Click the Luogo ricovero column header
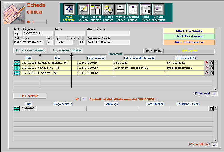Image resolution: width=224 pixels, height=152 pixels. point(96,58)
